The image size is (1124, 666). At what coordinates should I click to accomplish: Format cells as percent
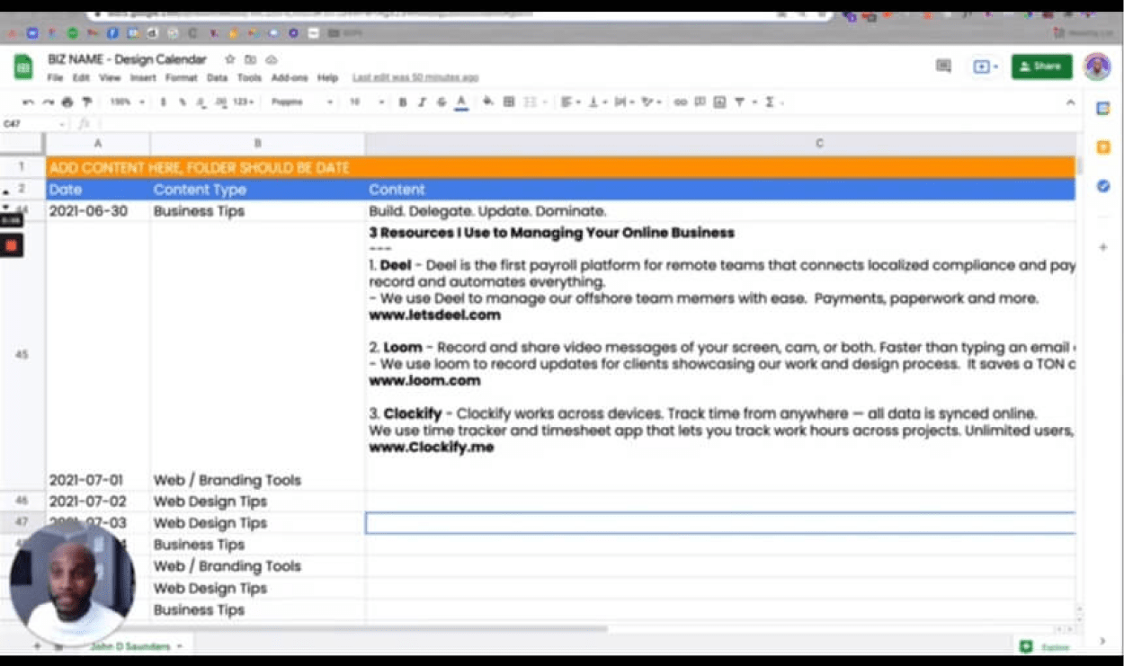tap(183, 102)
